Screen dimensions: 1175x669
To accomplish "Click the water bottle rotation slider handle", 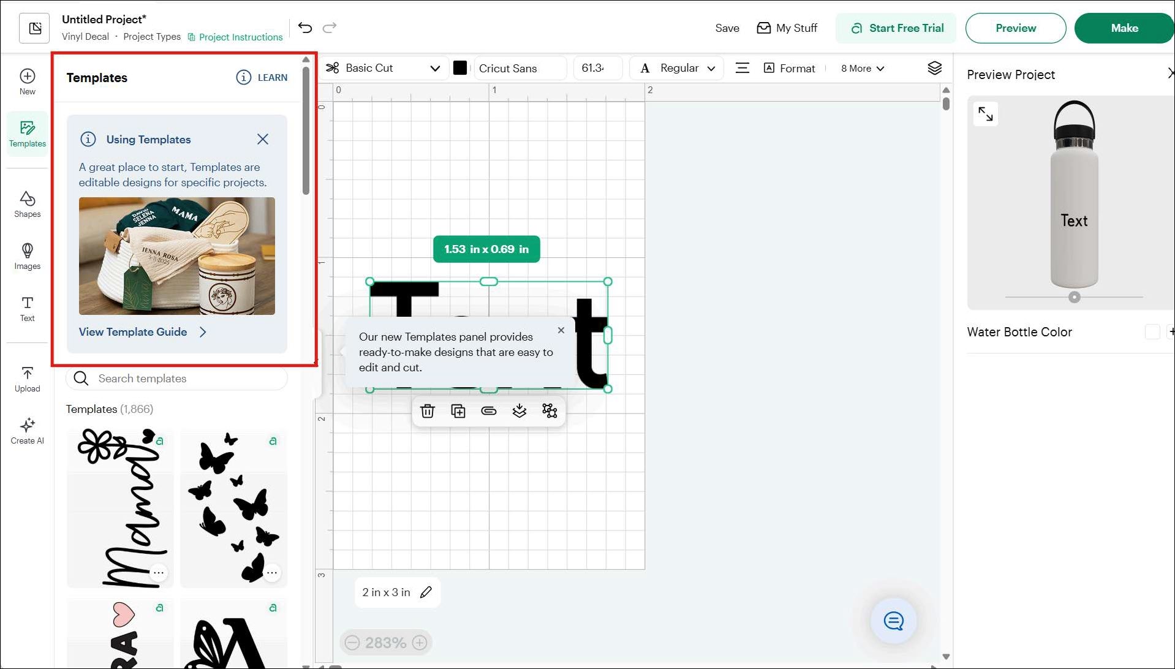I will point(1075,297).
